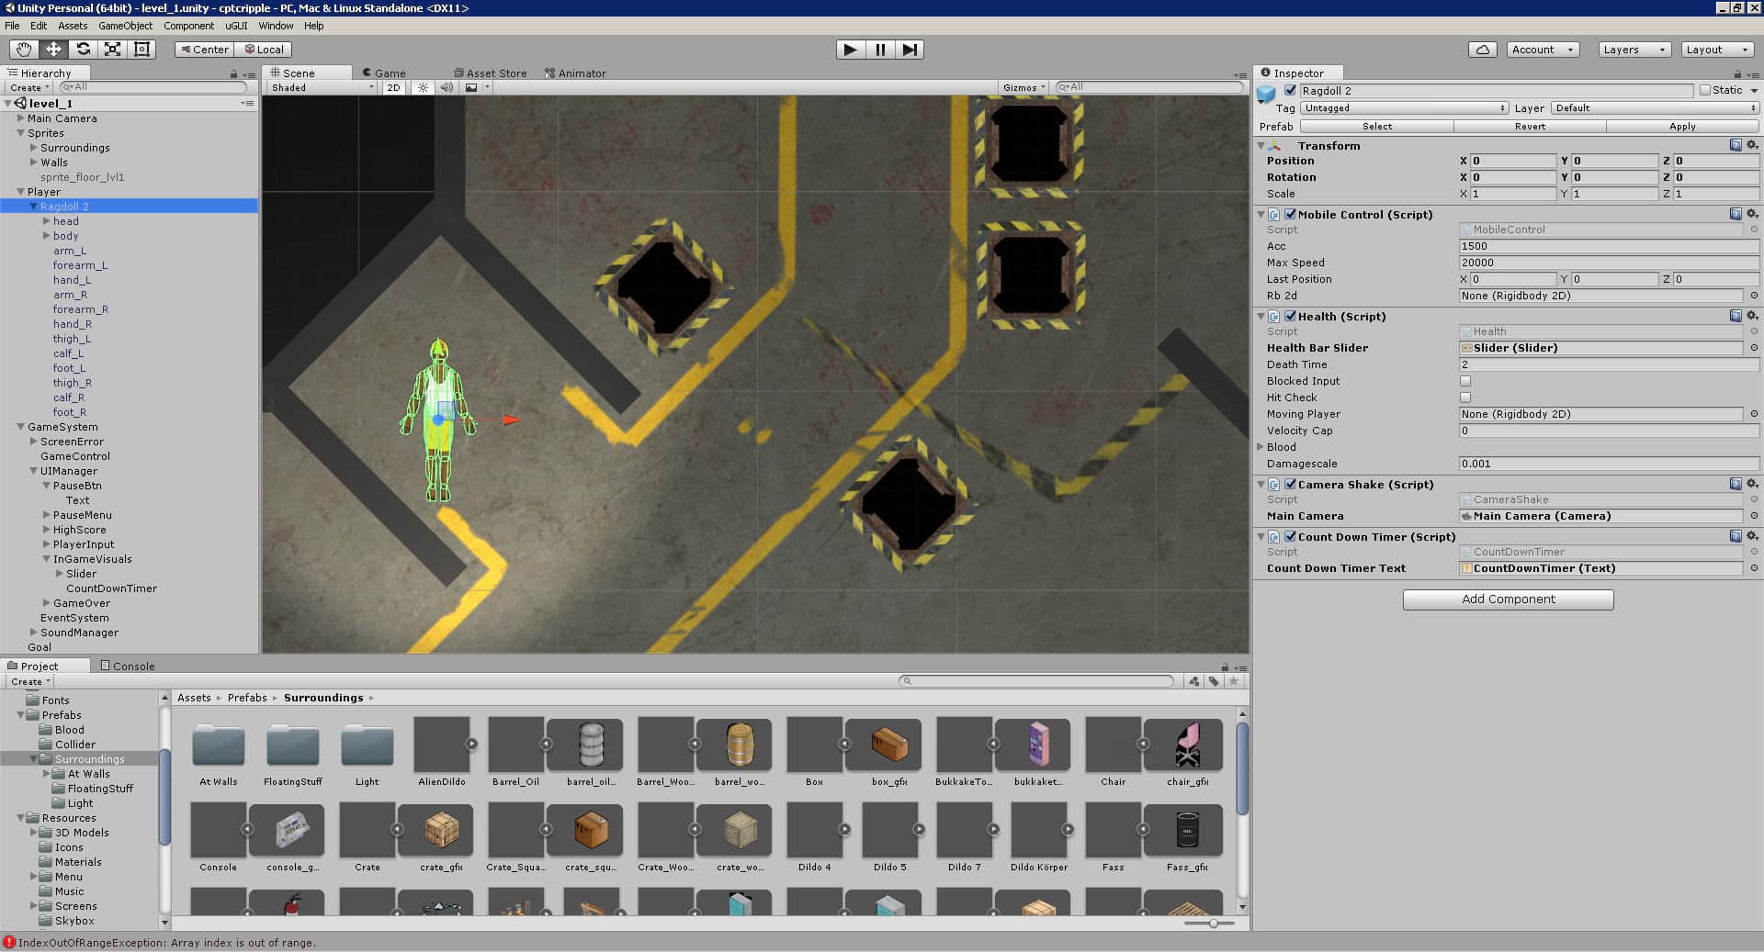This screenshot has height=952, width=1764.
Task: Select the Hand tool in toolbar
Action: tap(24, 50)
